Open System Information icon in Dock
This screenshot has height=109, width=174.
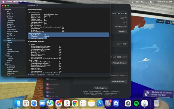(x=144, y=103)
